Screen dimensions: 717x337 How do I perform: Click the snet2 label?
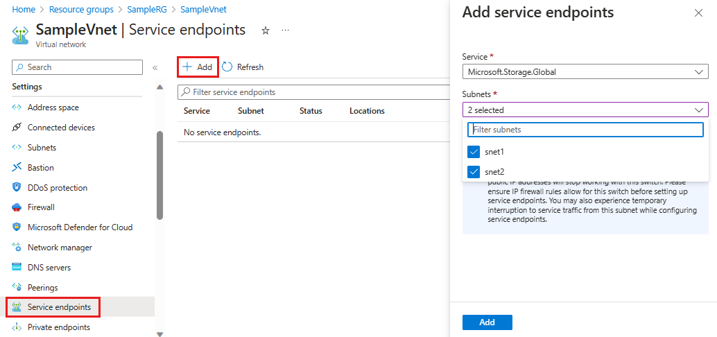click(x=494, y=172)
